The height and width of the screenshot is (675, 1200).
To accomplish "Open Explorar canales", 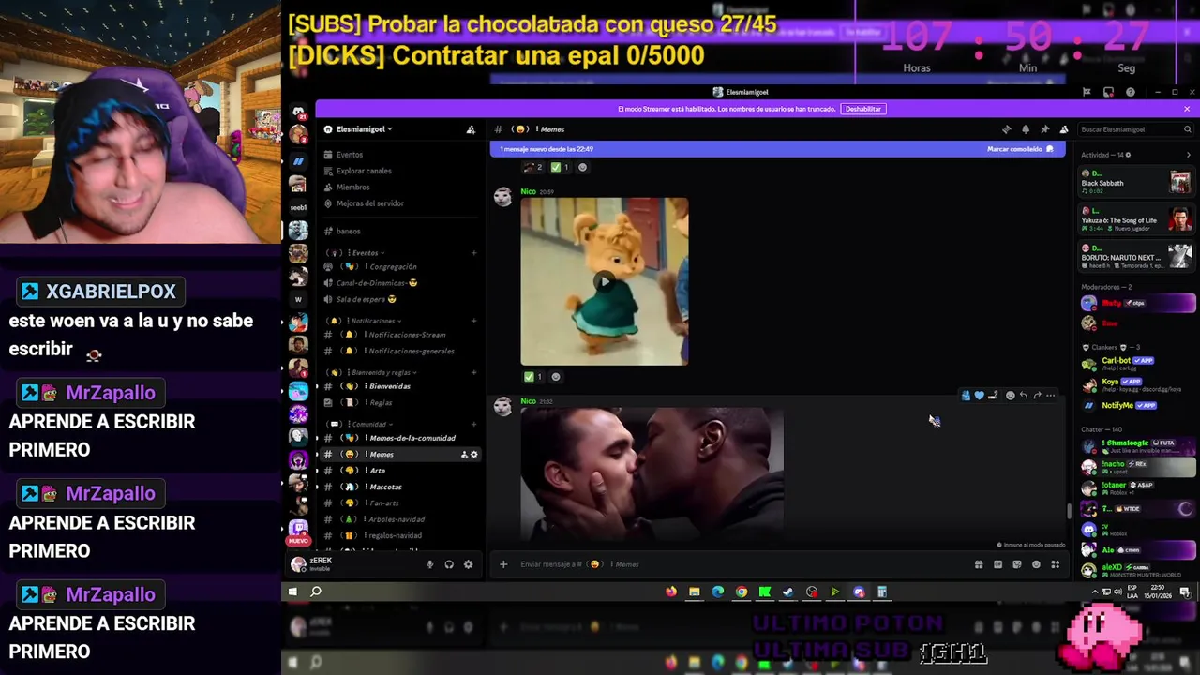I will [364, 171].
